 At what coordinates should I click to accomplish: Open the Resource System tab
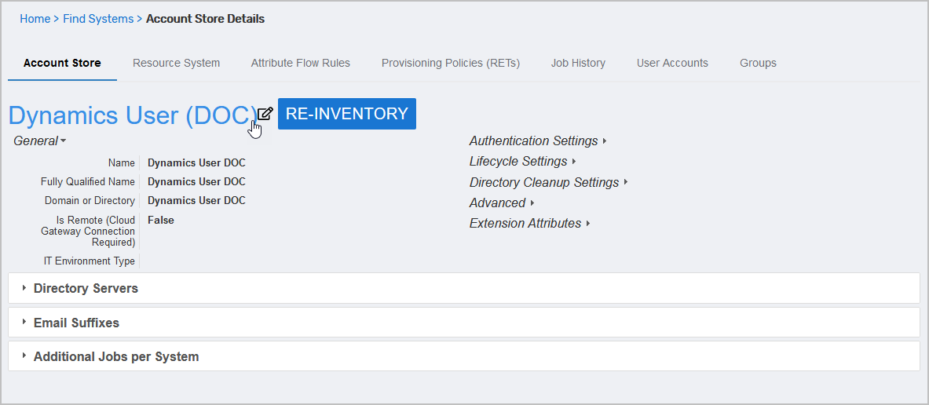(176, 63)
